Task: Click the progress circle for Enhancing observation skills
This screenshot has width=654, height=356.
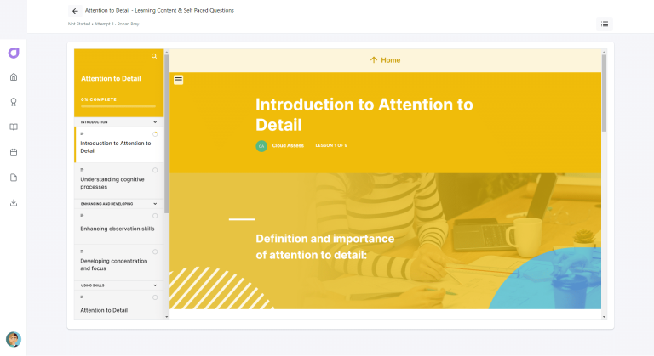Action: (155, 216)
